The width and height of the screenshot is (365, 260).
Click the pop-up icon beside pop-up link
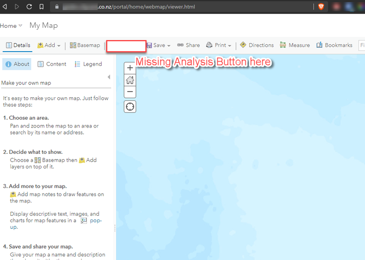(83, 220)
